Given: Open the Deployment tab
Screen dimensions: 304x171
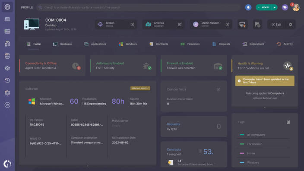Looking at the screenshot, I should (x=253, y=44).
